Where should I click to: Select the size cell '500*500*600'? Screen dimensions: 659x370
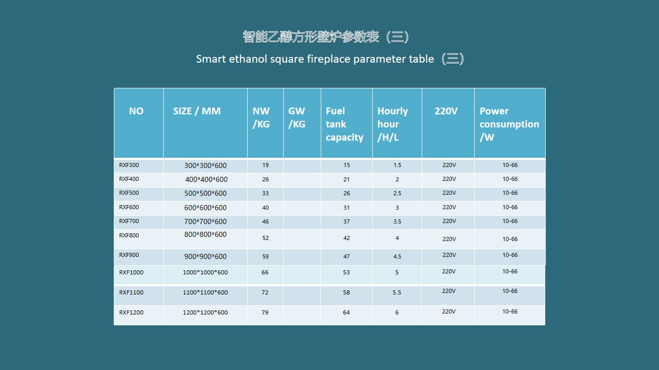[205, 193]
